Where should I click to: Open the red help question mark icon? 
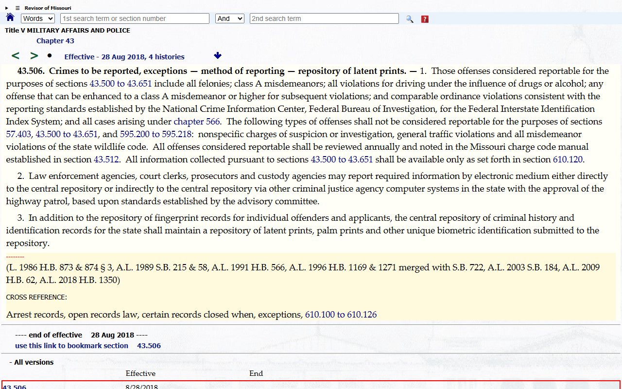425,19
